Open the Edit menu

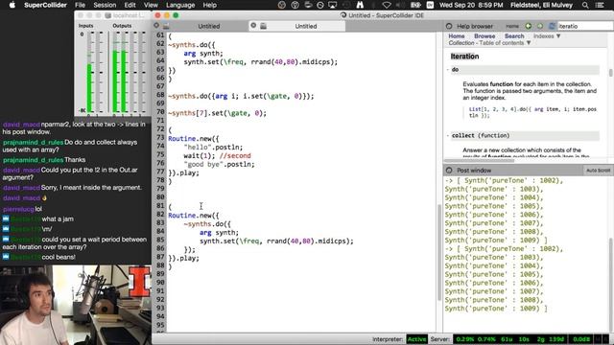coord(130,5)
